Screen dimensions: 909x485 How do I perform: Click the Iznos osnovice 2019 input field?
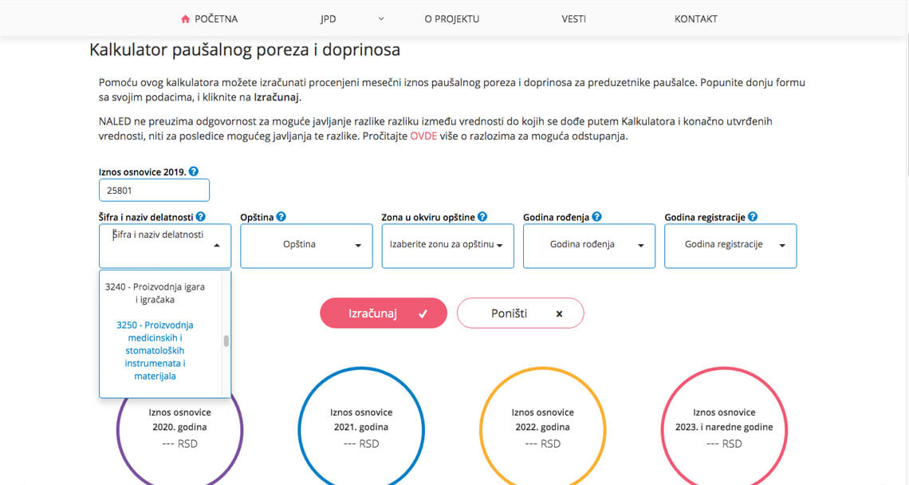click(154, 191)
